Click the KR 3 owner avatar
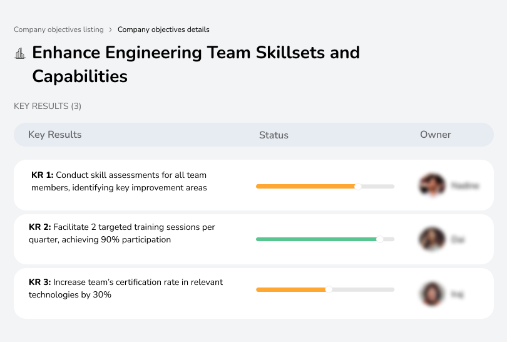Viewport: 507px width, 342px height. click(x=431, y=293)
